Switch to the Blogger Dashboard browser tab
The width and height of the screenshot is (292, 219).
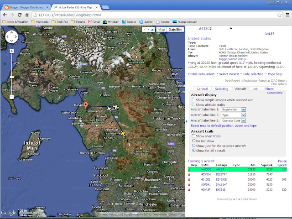[26, 7]
